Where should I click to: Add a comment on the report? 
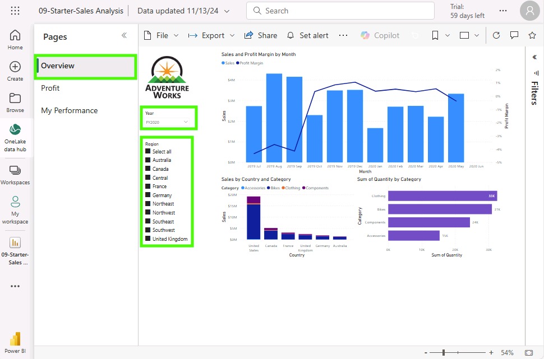coord(514,35)
